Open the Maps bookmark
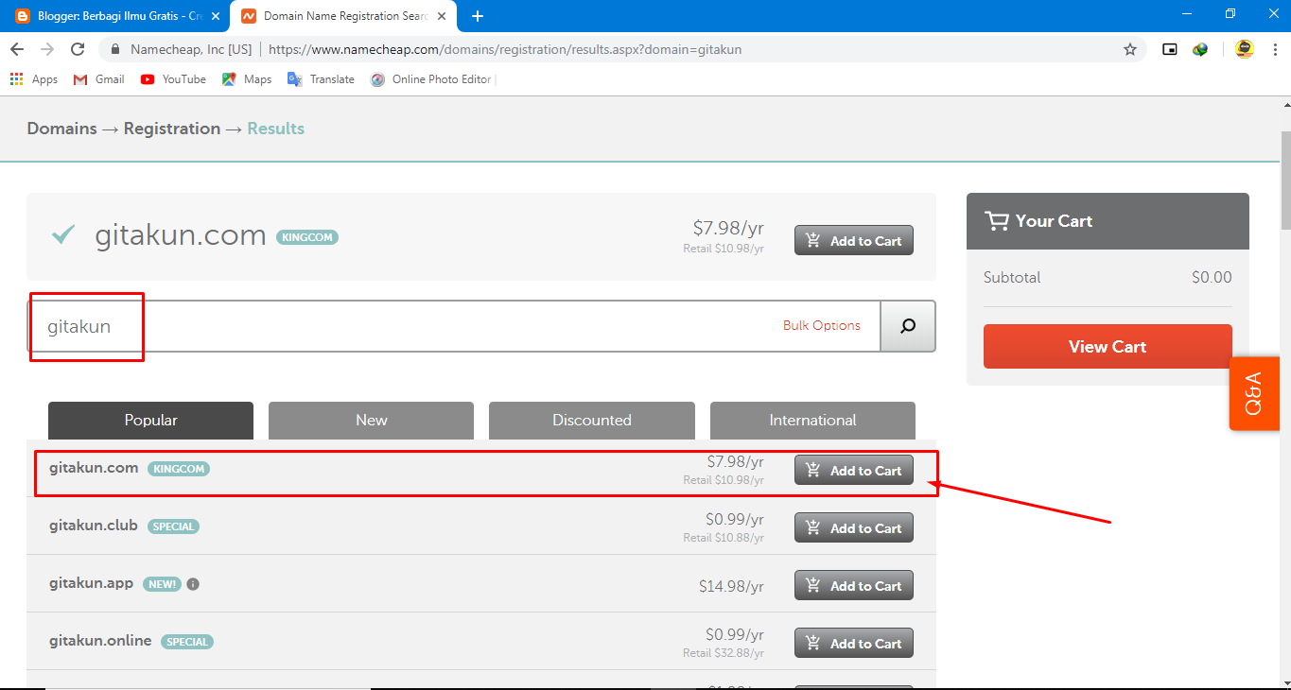 coord(247,79)
